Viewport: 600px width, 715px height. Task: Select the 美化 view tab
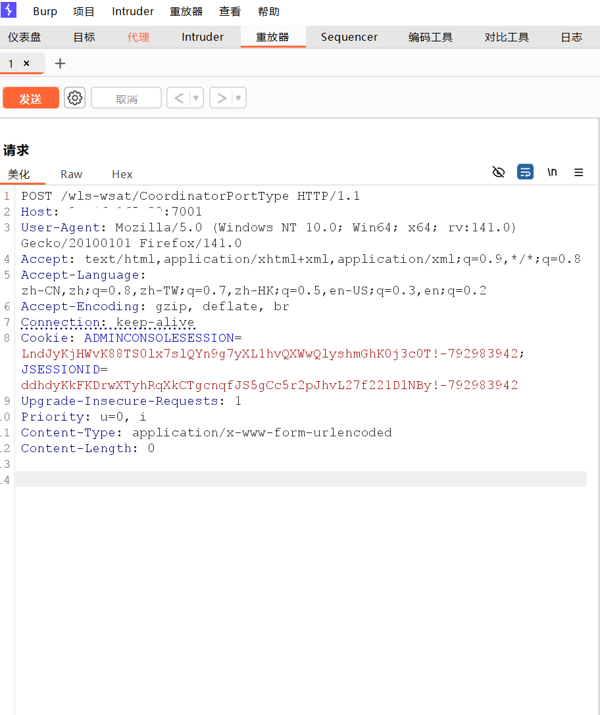pos(18,174)
